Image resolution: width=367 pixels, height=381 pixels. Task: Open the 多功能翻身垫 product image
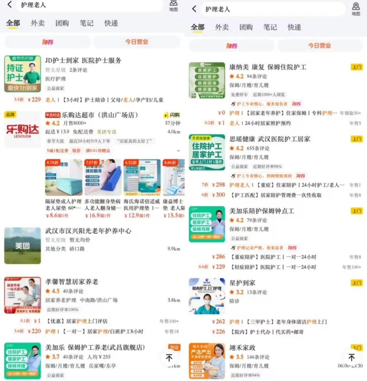tap(103, 177)
